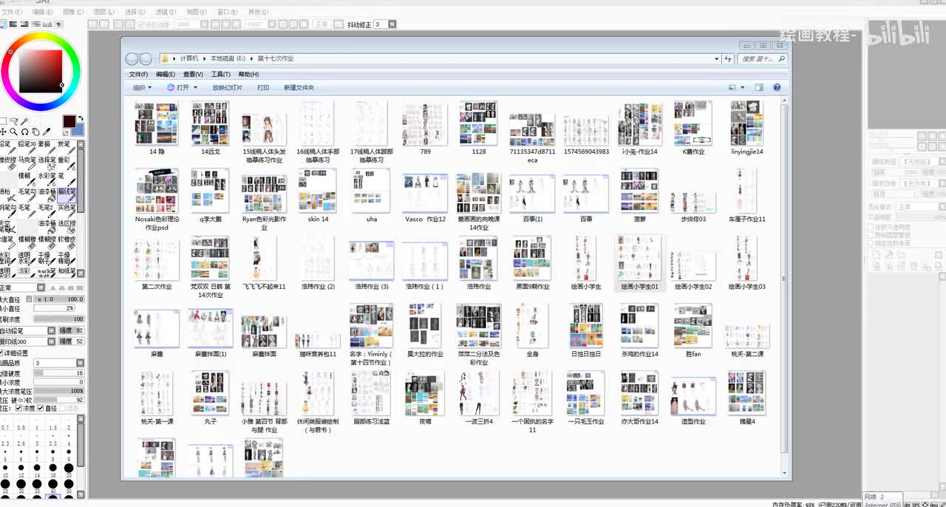Open SAI 滤镜 menu
Screen dimensions: 946x507
coord(165,12)
